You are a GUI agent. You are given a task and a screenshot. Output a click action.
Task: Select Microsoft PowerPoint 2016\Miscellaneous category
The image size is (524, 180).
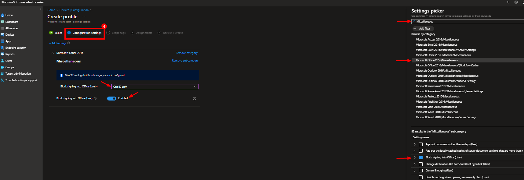coord(440,86)
